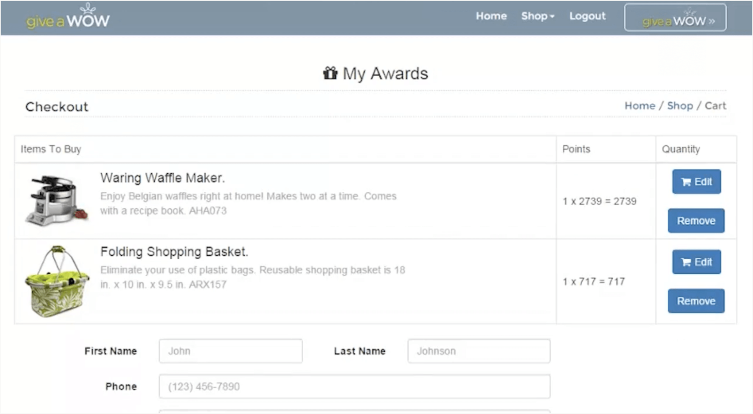
Task: Click the Checkout heading text
Action: tap(57, 107)
